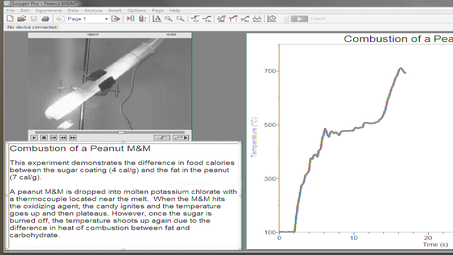Open Data Collection settings clock icon
This screenshot has width=453, height=255.
click(x=272, y=19)
